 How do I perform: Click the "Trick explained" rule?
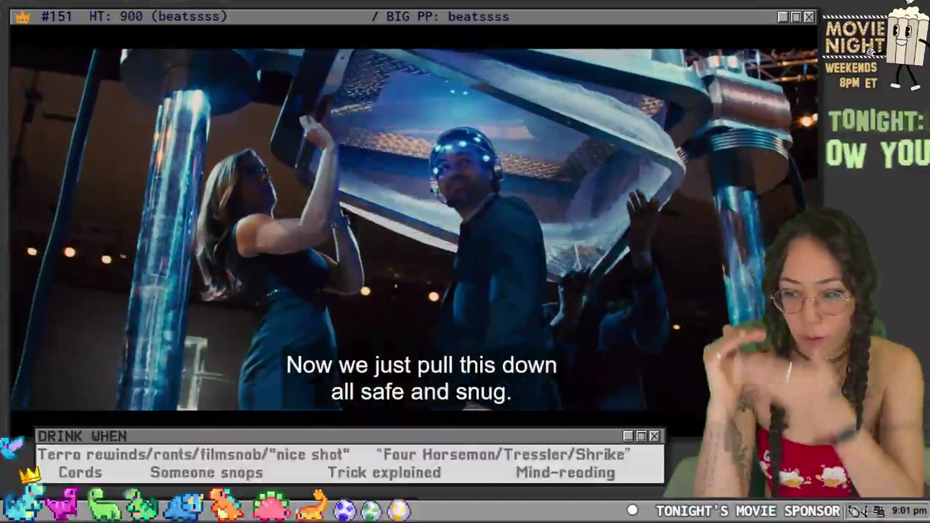(385, 473)
